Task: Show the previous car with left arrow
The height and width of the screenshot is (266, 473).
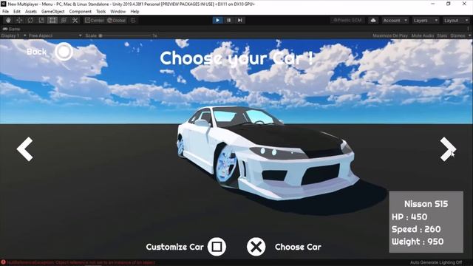Action: (x=24, y=149)
